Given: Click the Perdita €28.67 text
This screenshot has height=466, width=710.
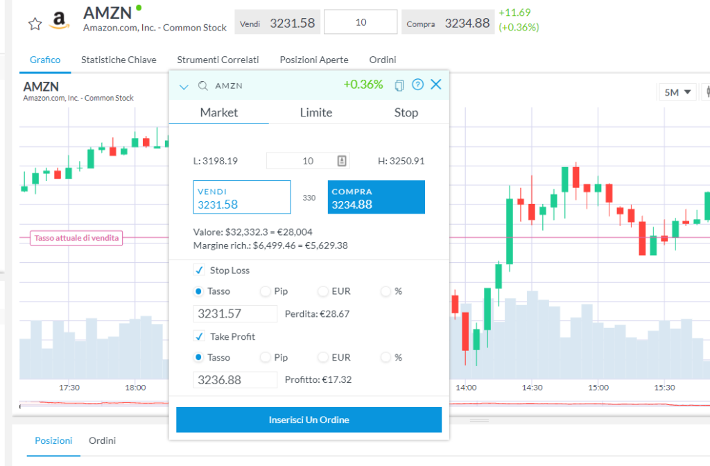Looking at the screenshot, I should click(317, 314).
